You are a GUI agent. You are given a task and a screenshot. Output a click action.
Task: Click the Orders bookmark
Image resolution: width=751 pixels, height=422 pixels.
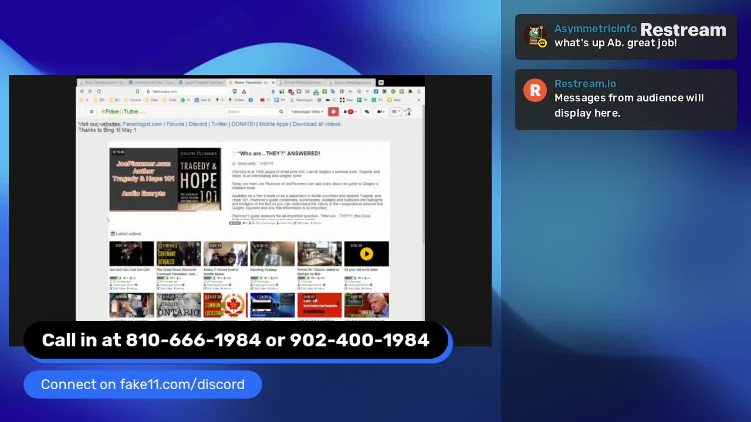pyautogui.click(x=236, y=100)
